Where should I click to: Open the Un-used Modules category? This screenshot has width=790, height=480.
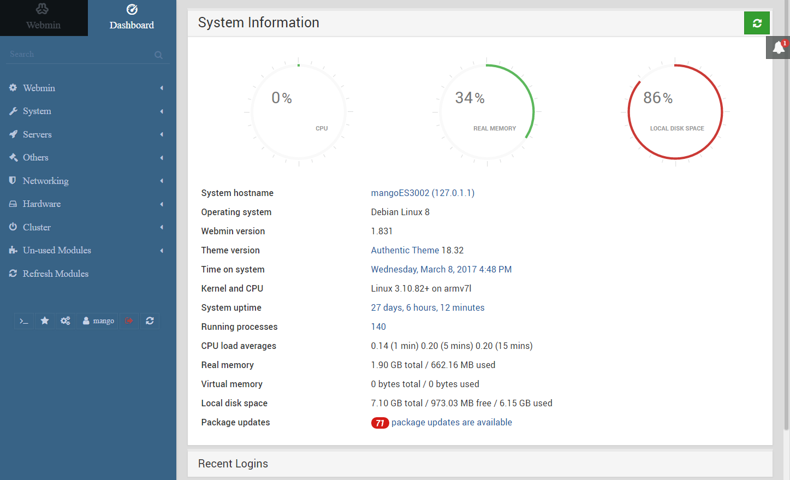tap(88, 251)
